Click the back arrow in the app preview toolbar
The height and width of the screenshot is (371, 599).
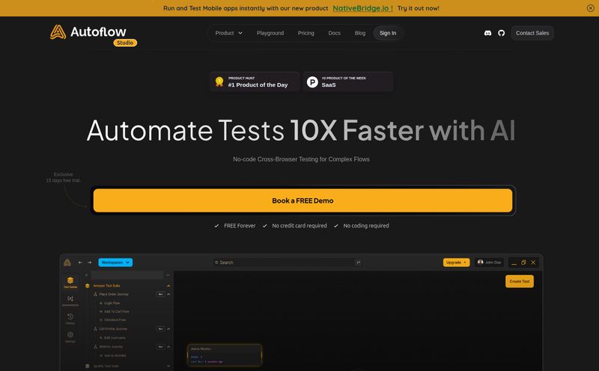coord(80,263)
